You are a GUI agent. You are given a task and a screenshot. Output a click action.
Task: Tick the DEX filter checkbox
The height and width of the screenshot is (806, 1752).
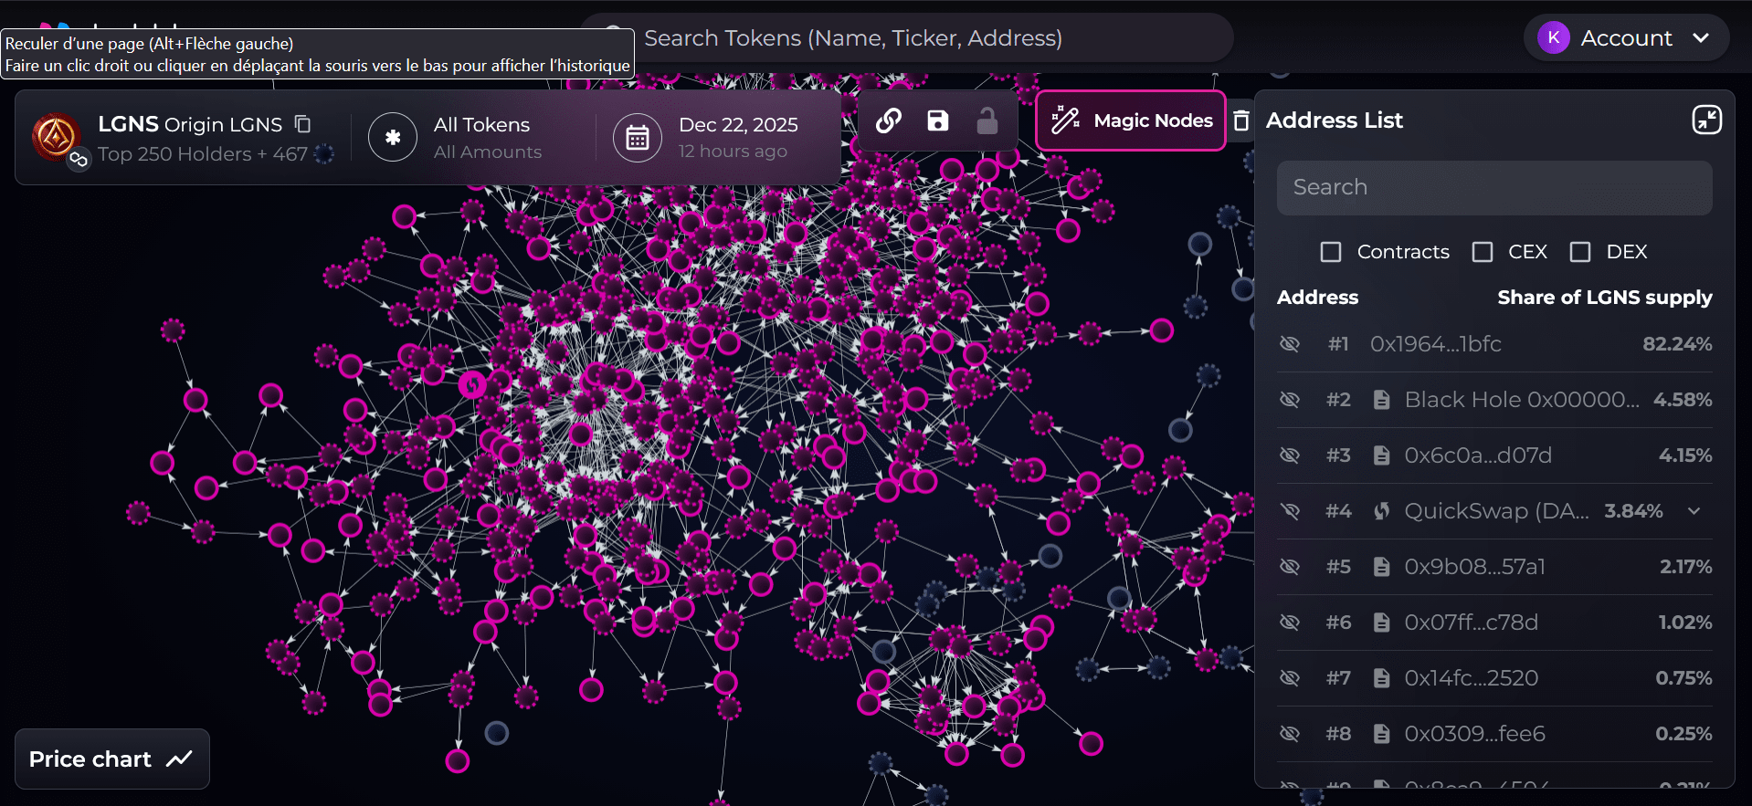1580,252
